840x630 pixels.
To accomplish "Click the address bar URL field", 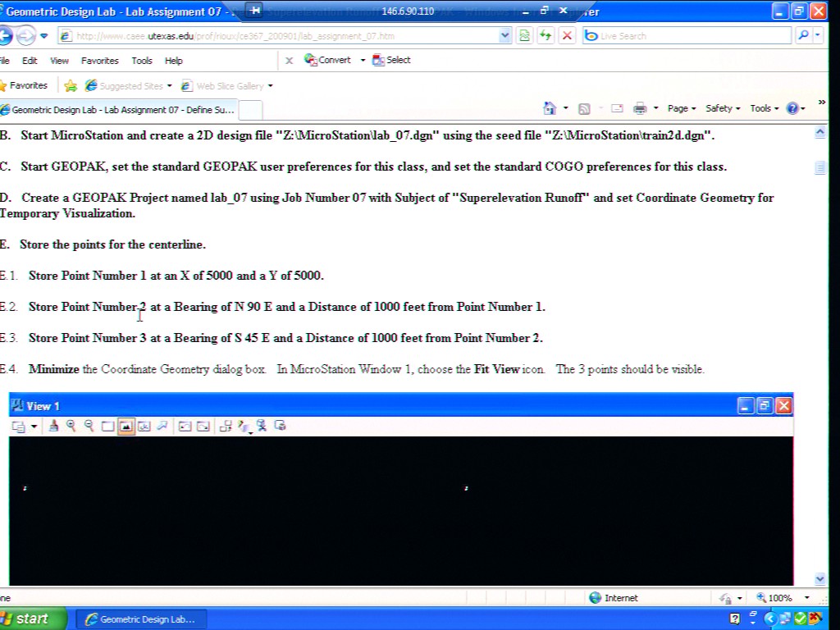I will (x=286, y=36).
